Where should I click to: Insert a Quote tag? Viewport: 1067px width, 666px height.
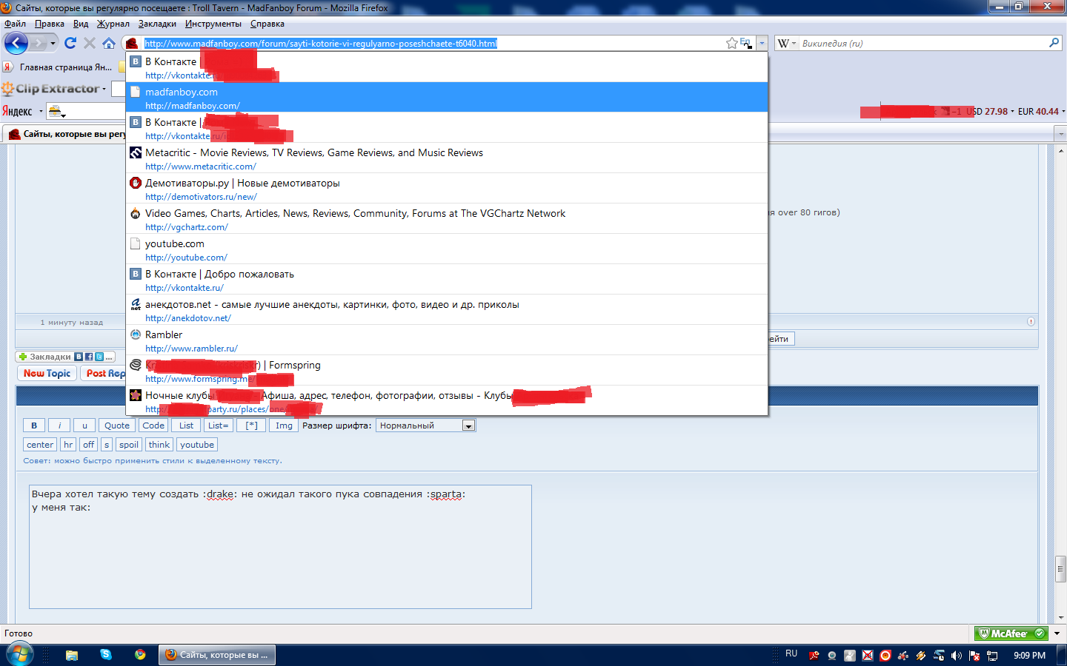click(x=117, y=425)
